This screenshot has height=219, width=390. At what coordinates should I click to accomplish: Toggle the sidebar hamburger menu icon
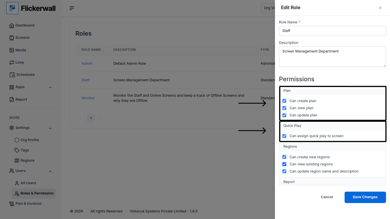[x=72, y=8]
